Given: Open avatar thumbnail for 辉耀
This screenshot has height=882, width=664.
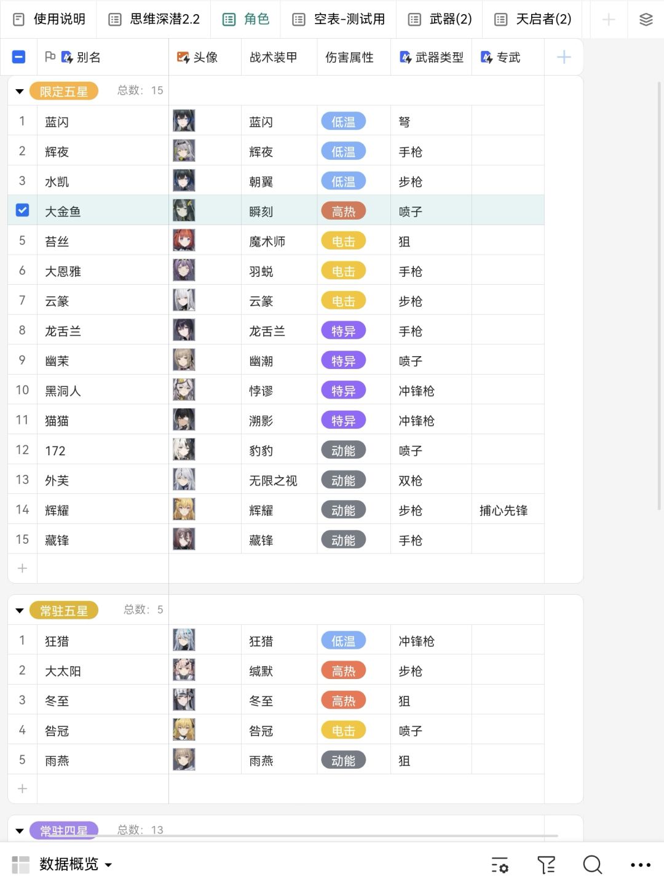Looking at the screenshot, I should click(x=184, y=510).
